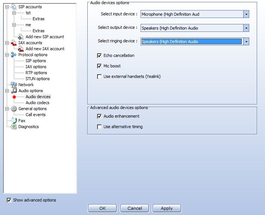Click the Fax icon in tree
Screen dimensions: 265x215
14,121
